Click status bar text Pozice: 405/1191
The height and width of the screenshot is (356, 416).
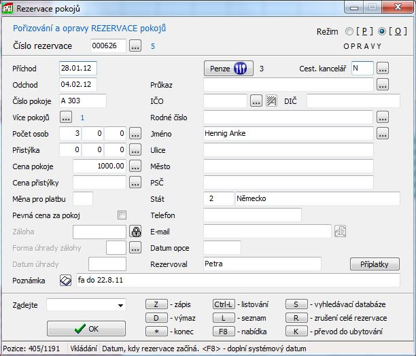point(31,349)
